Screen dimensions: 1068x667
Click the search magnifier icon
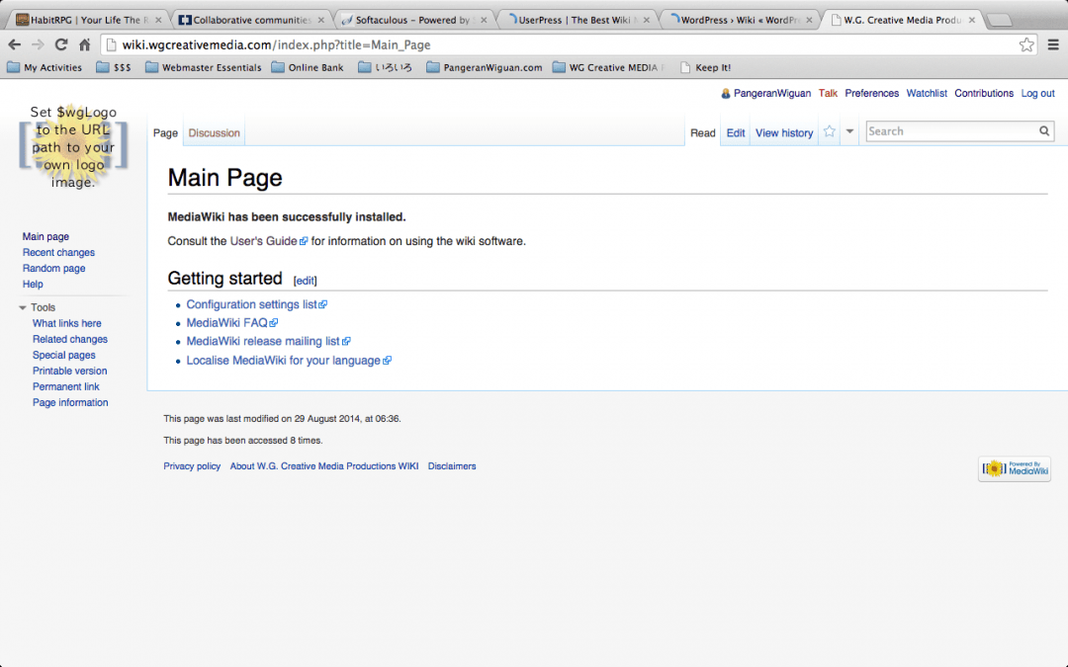[x=1044, y=131]
